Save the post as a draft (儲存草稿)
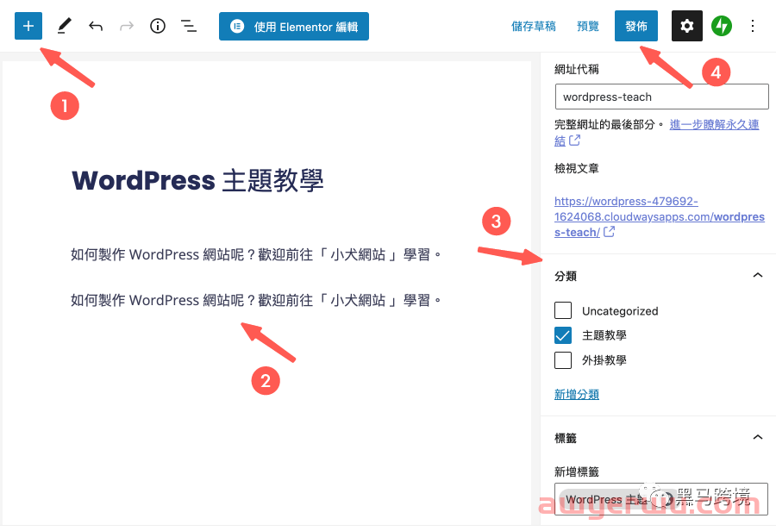Screen dimensions: 776x531 click(534, 26)
